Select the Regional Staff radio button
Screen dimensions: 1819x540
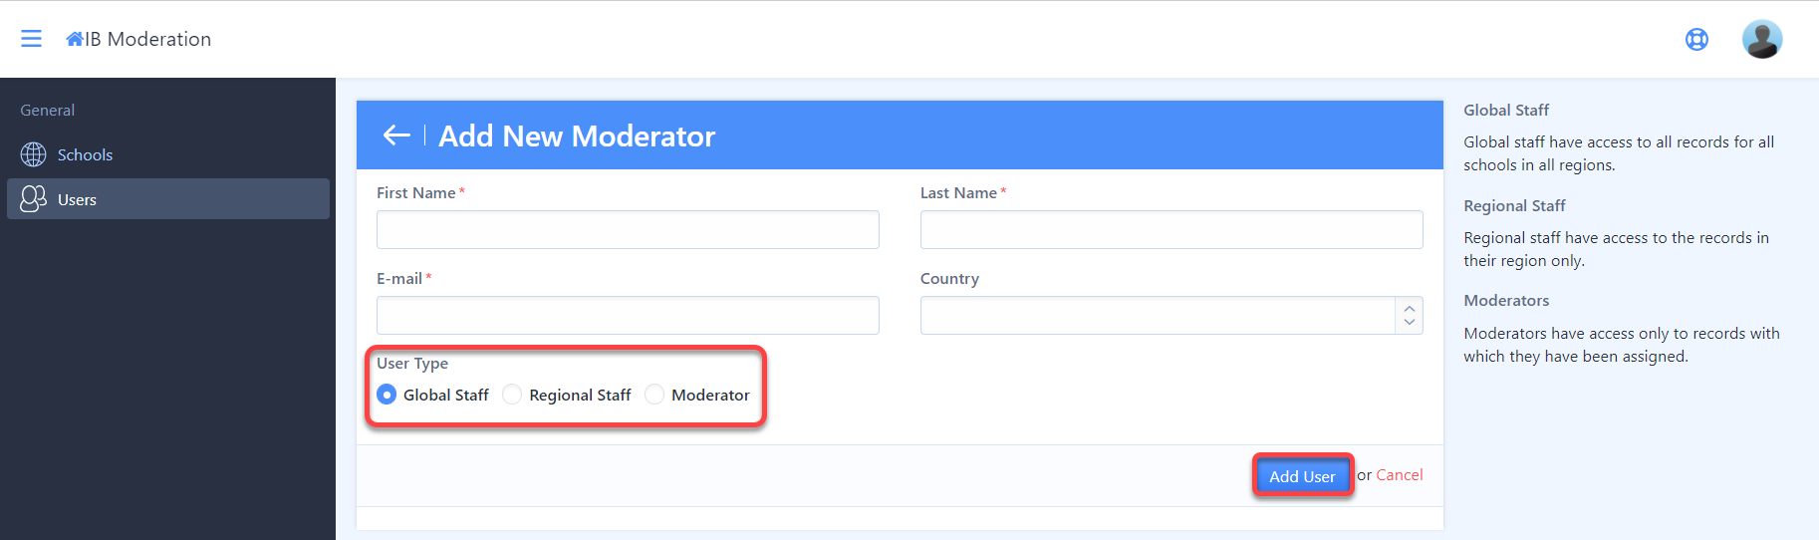click(512, 395)
